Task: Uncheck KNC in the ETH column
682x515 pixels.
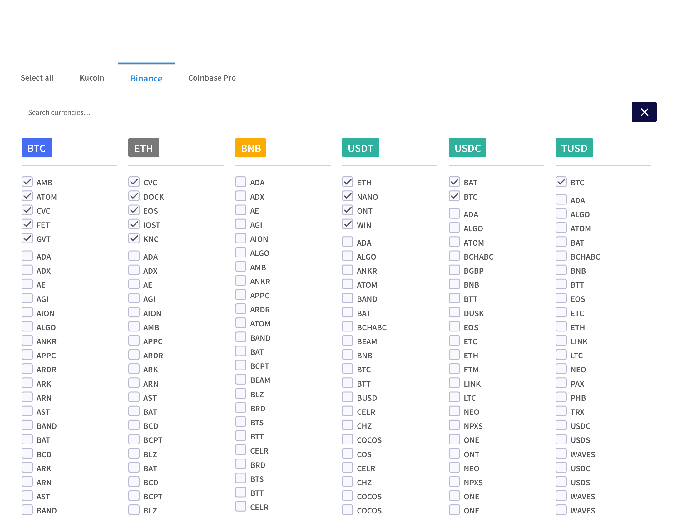Action: point(134,238)
